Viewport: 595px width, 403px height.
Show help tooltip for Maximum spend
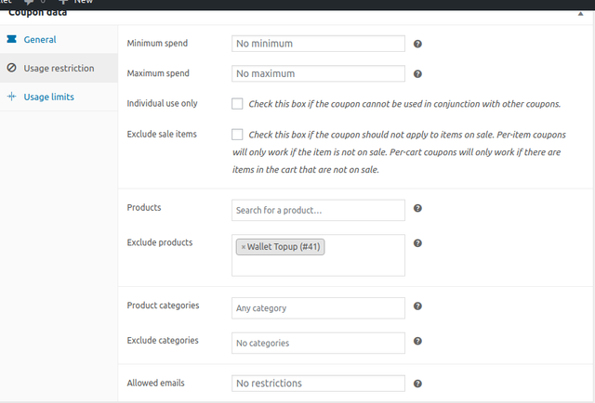417,74
